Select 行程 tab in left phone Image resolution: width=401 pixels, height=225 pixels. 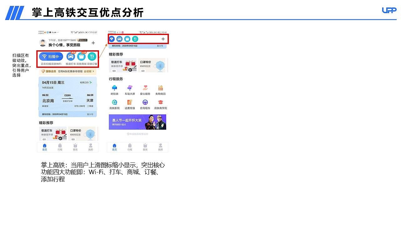click(60, 147)
